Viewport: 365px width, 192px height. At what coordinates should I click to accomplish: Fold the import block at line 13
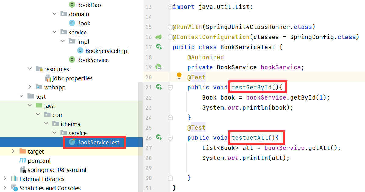[x=170, y=7]
